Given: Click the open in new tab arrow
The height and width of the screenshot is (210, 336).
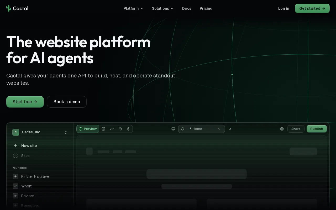Looking at the screenshot, I should (230, 129).
